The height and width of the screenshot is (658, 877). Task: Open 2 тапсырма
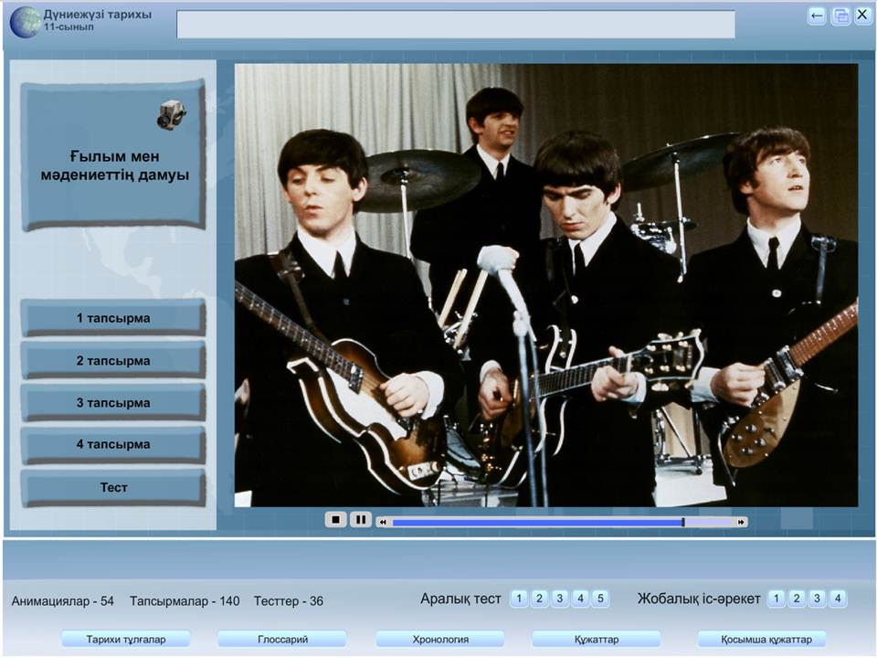pos(113,361)
